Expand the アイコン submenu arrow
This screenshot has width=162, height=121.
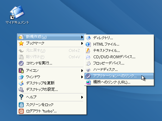point(82,71)
